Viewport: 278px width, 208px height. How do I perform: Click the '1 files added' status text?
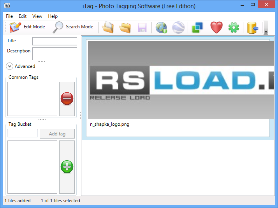click(x=18, y=201)
